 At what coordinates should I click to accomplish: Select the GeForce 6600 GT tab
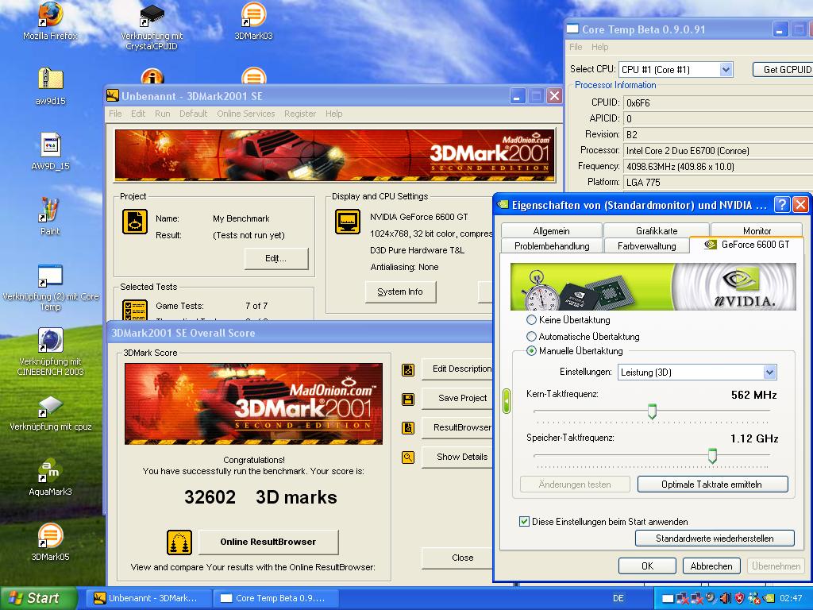[746, 245]
